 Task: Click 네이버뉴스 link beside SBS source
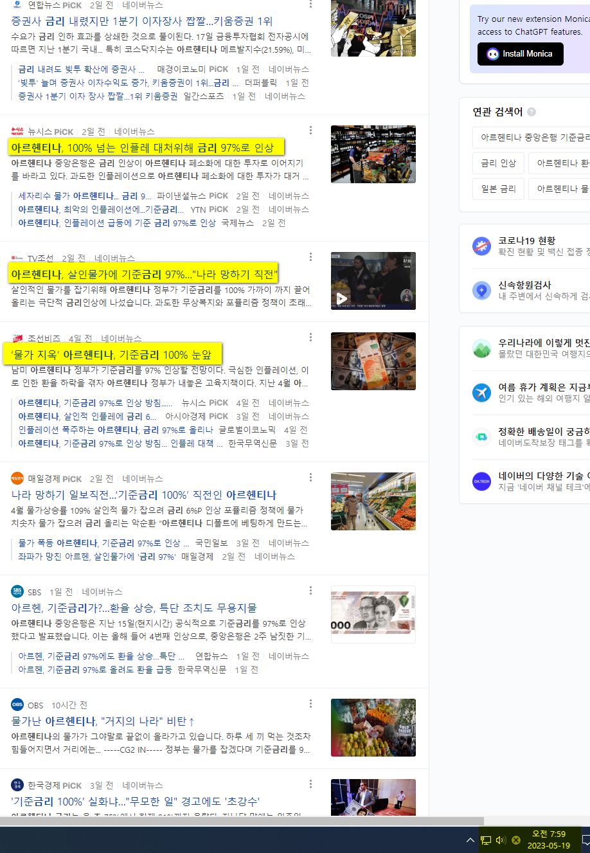(x=102, y=592)
